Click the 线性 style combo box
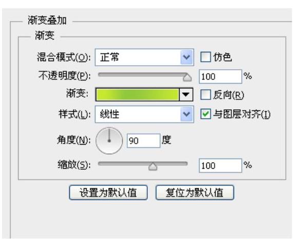The height and width of the screenshot is (239, 293). (x=144, y=114)
